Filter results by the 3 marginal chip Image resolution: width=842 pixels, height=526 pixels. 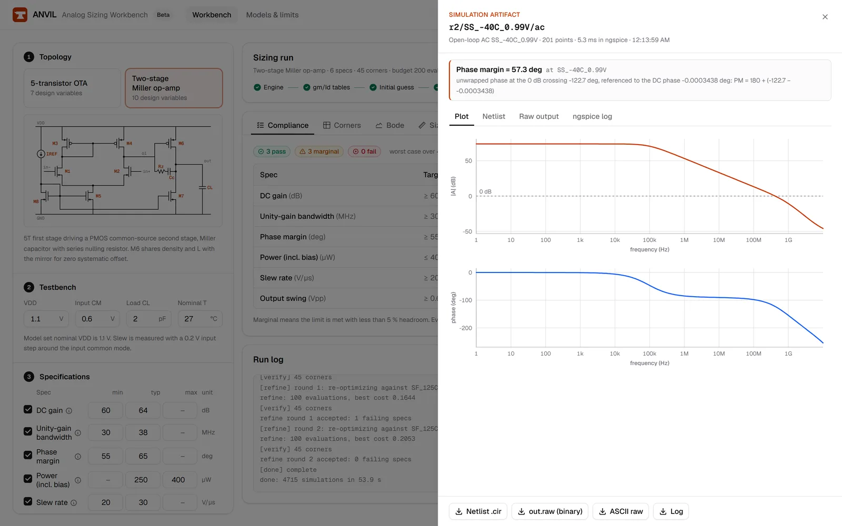click(319, 151)
